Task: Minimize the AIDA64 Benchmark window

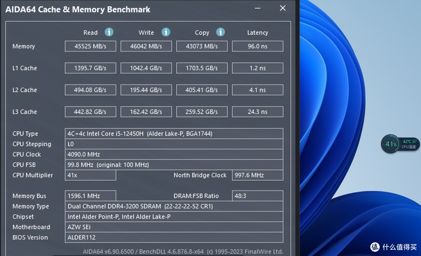Action: (258, 8)
